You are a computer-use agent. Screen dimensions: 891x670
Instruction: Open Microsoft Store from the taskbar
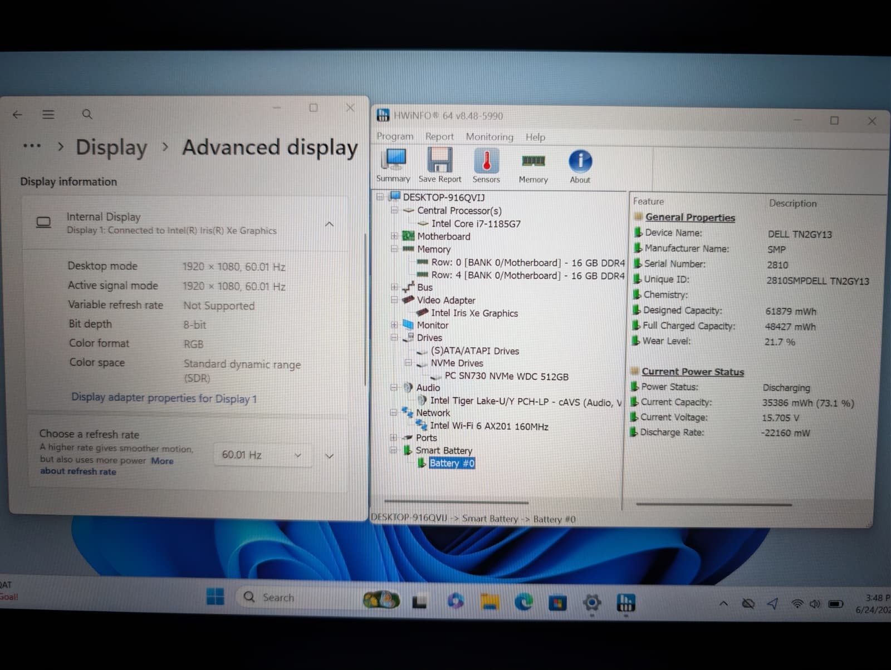click(x=557, y=603)
